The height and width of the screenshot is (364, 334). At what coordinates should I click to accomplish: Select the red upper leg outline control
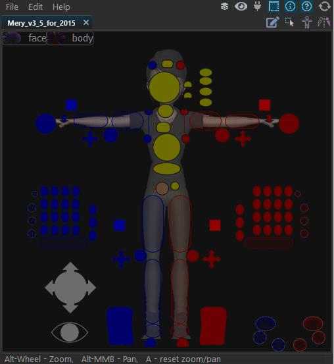point(180,224)
